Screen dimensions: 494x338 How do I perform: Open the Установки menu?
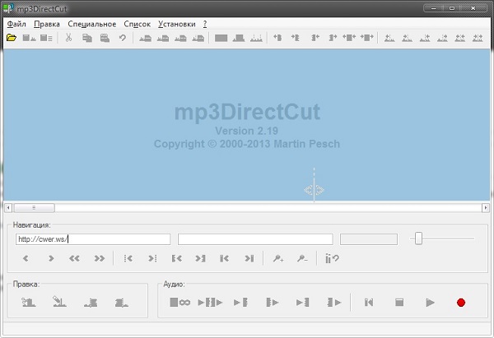click(x=176, y=24)
